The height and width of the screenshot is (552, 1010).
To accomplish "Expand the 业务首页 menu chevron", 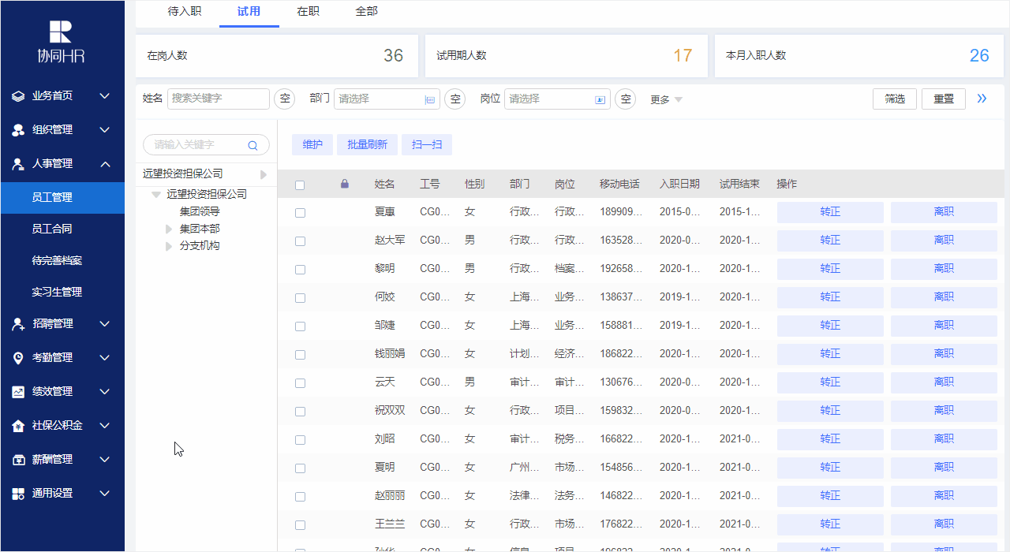I will [x=104, y=96].
